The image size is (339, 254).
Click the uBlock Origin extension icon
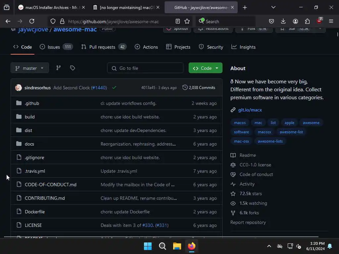coord(319,21)
